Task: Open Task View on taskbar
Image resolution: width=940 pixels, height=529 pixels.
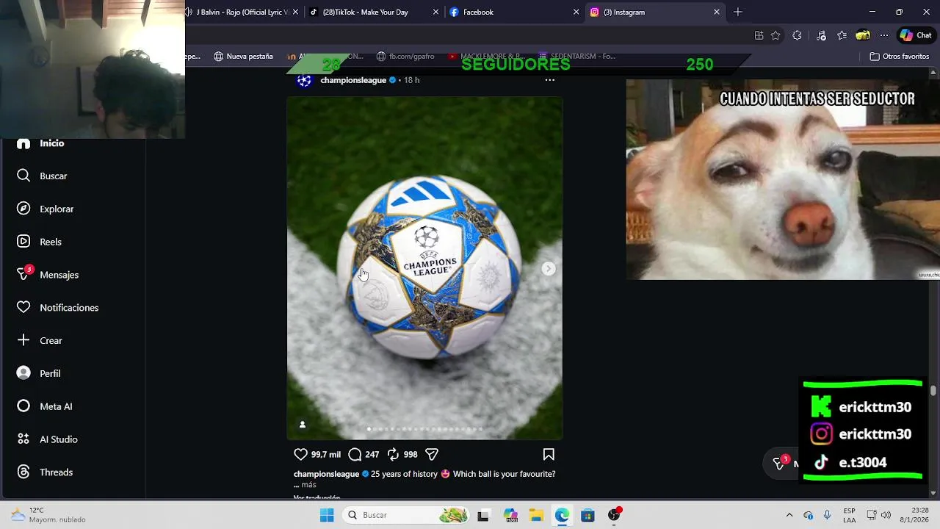Action: tap(483, 515)
